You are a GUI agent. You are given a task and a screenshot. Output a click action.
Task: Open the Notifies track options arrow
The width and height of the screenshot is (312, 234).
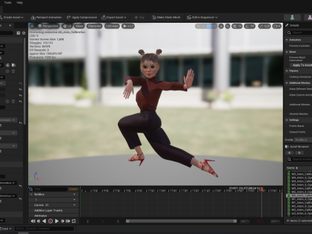tap(75, 194)
